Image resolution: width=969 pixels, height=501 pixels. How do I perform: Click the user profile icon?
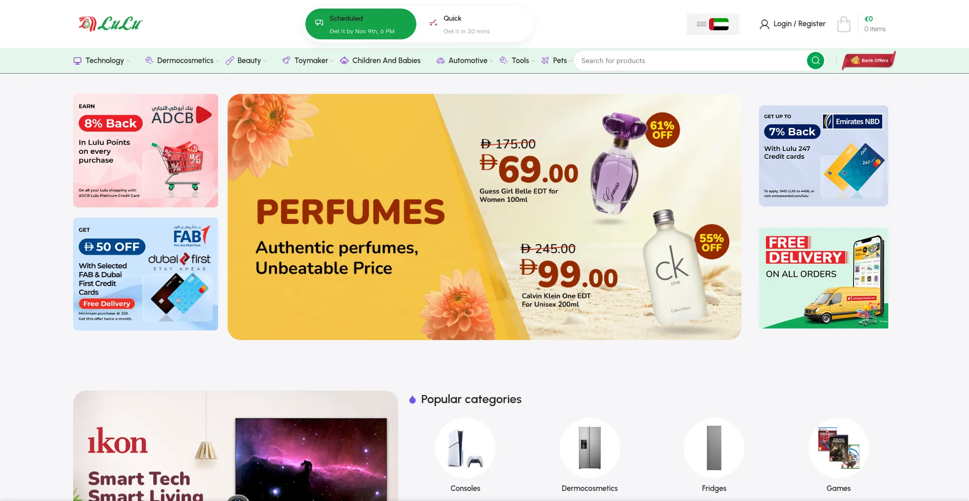click(x=764, y=24)
